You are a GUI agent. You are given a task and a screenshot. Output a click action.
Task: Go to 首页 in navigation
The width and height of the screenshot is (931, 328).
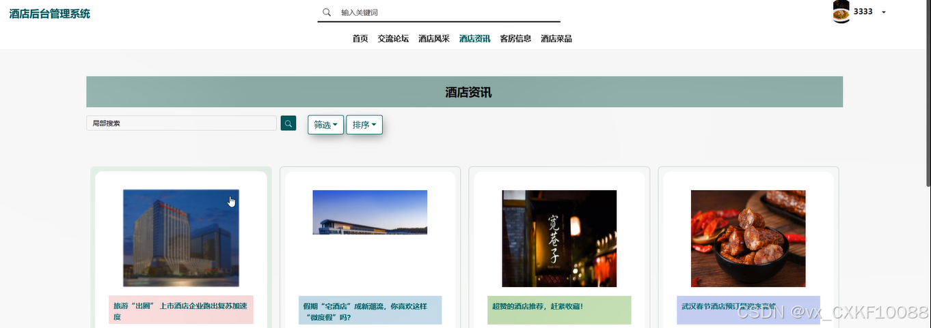click(360, 39)
